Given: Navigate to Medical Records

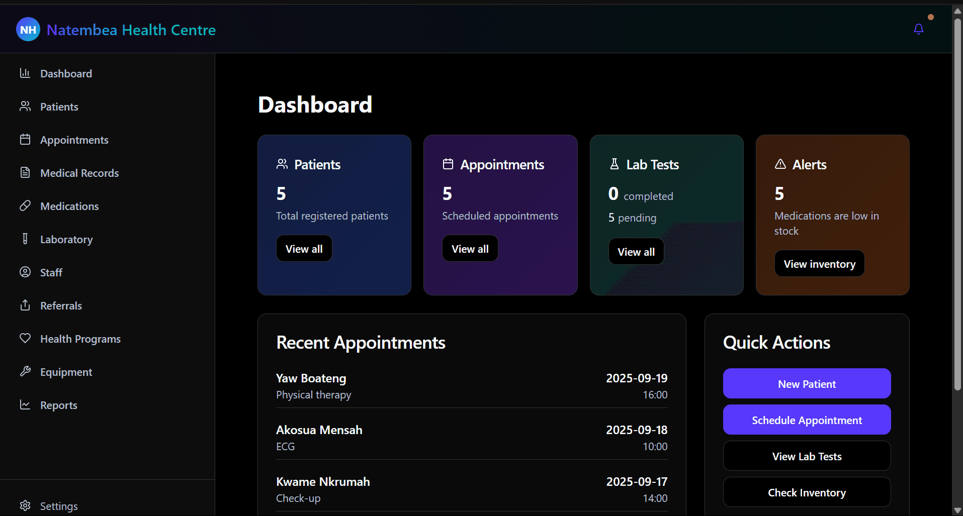Looking at the screenshot, I should 107,173.
